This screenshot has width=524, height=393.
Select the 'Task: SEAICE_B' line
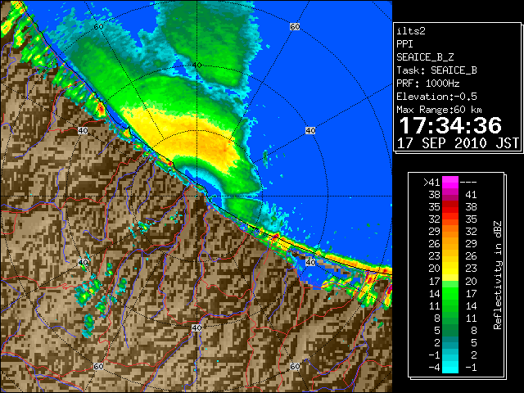point(436,70)
